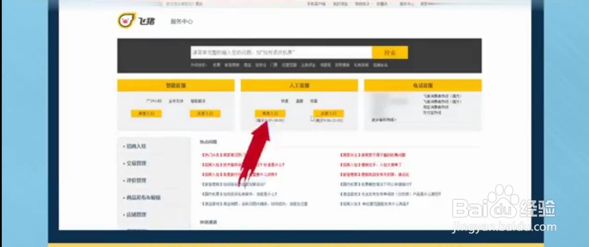Click the 电话客服 card header
The image size is (589, 247).
422,85
